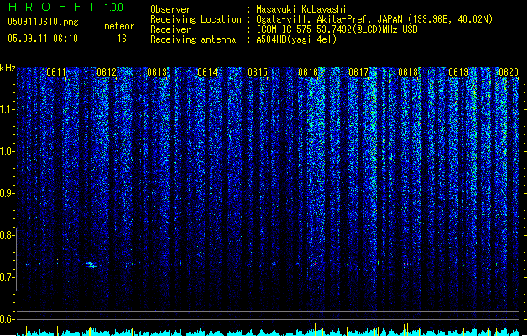This screenshot has height=336, width=528.
Task: Click the kHz axis unit label
Action: pyautogui.click(x=8, y=68)
